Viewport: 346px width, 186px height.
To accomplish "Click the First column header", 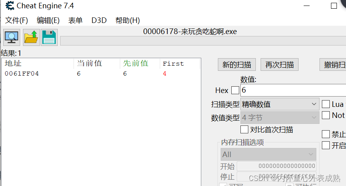I will 180,64.
